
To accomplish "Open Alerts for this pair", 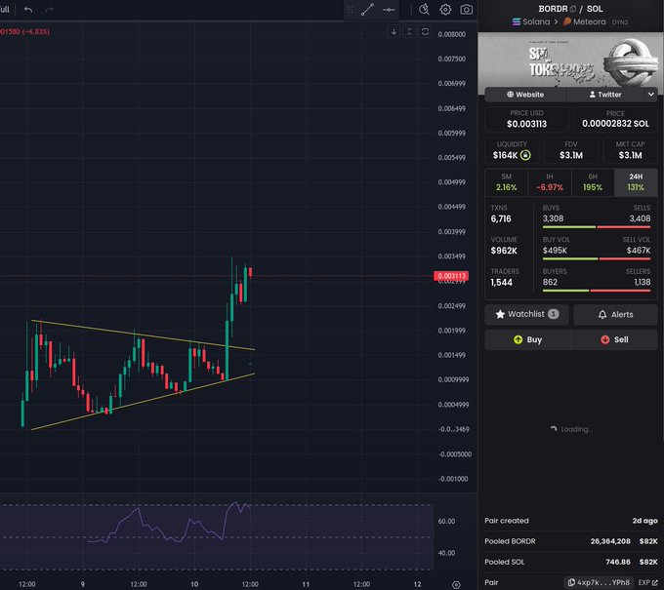I will [x=615, y=314].
